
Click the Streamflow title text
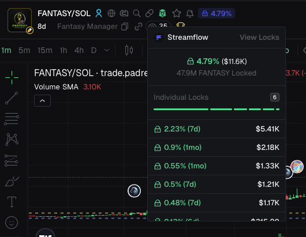tap(188, 37)
